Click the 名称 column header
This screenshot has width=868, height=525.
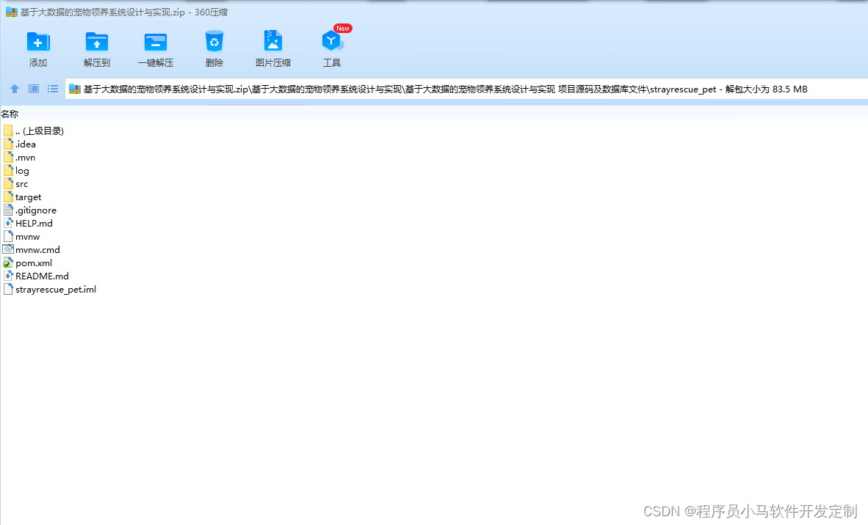tap(10, 114)
